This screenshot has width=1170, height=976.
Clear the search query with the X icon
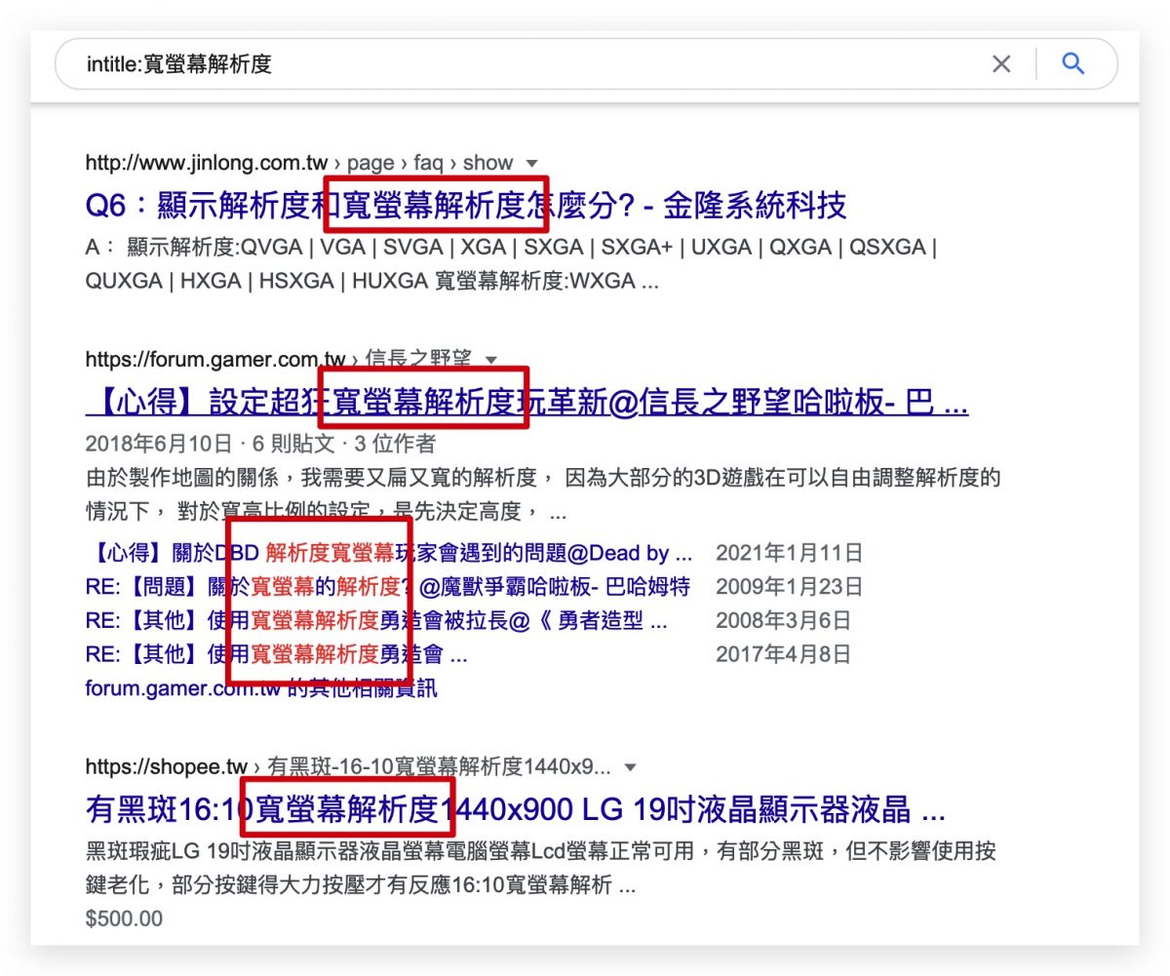(x=1001, y=64)
